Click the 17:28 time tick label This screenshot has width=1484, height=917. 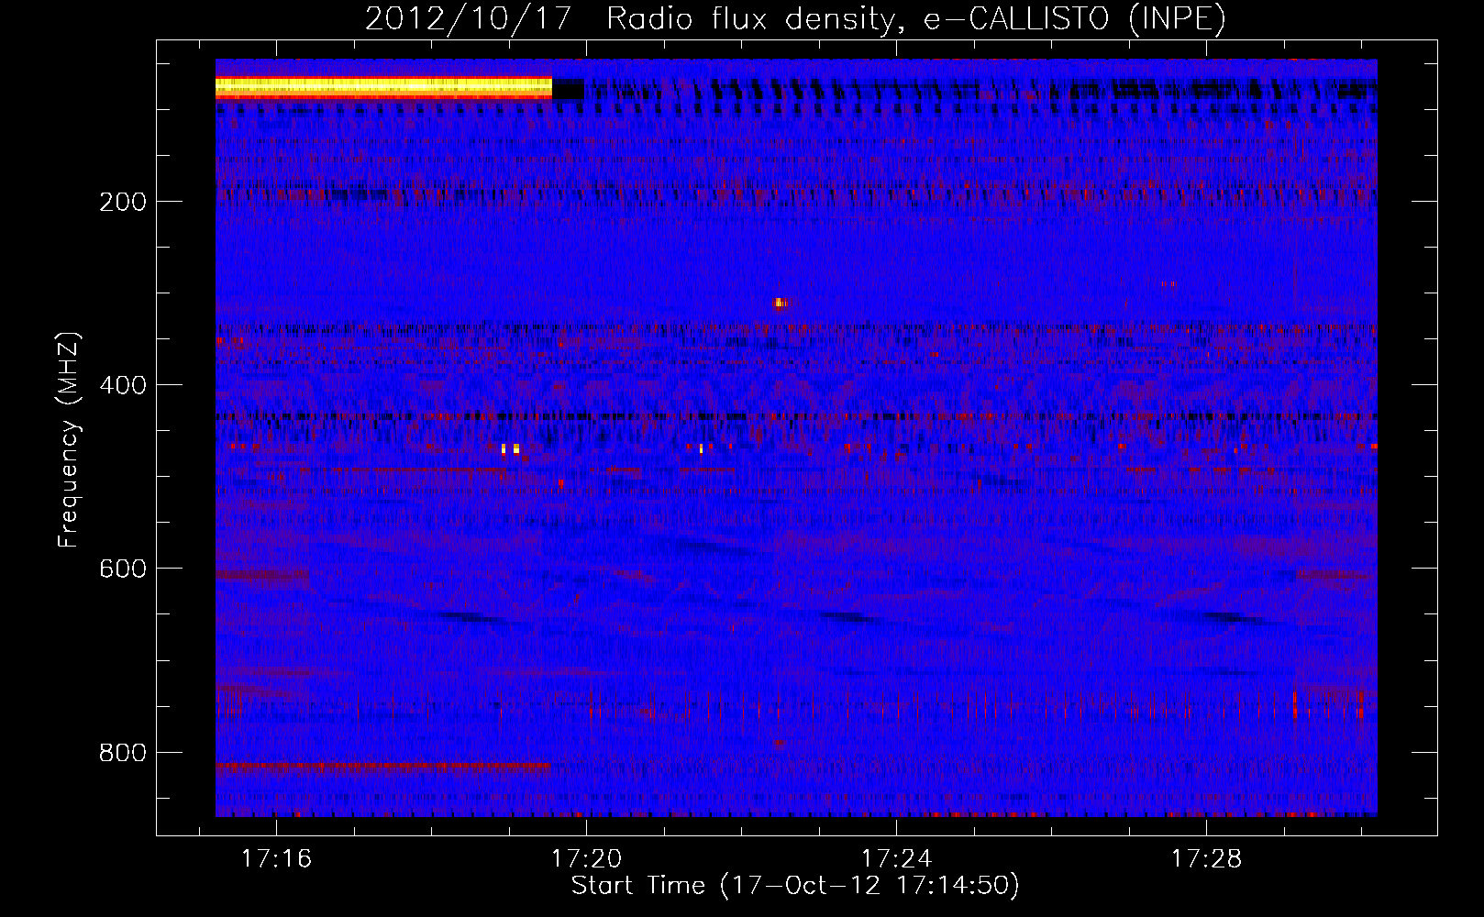tap(1206, 858)
